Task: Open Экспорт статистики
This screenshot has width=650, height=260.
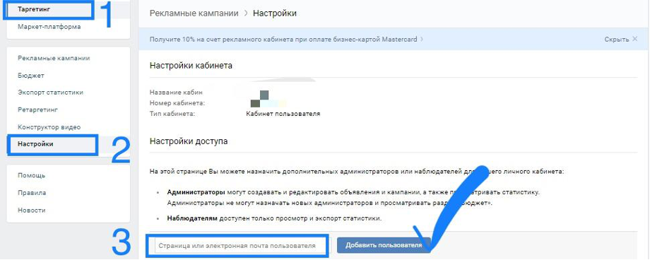Action: coord(51,92)
